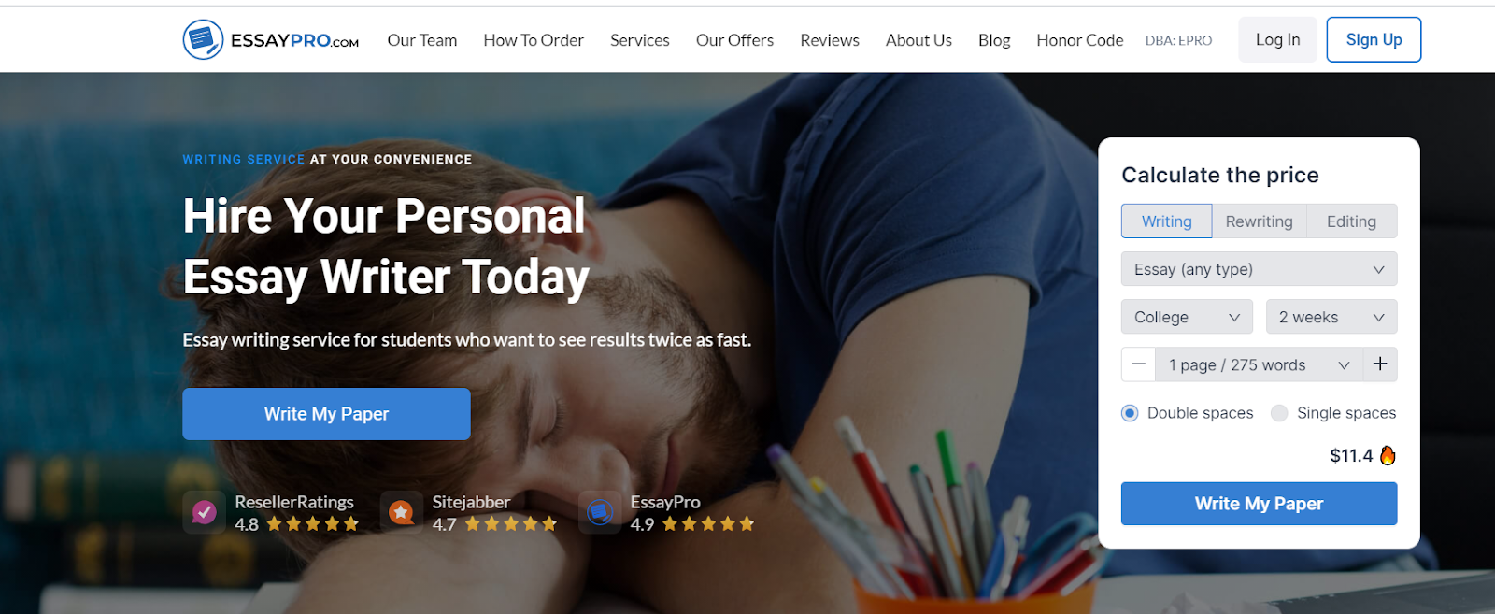Open the Essay (any type) dropdown
The height and width of the screenshot is (614, 1495).
tap(1259, 269)
